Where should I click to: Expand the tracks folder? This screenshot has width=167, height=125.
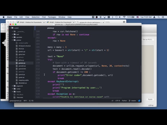[12, 92]
